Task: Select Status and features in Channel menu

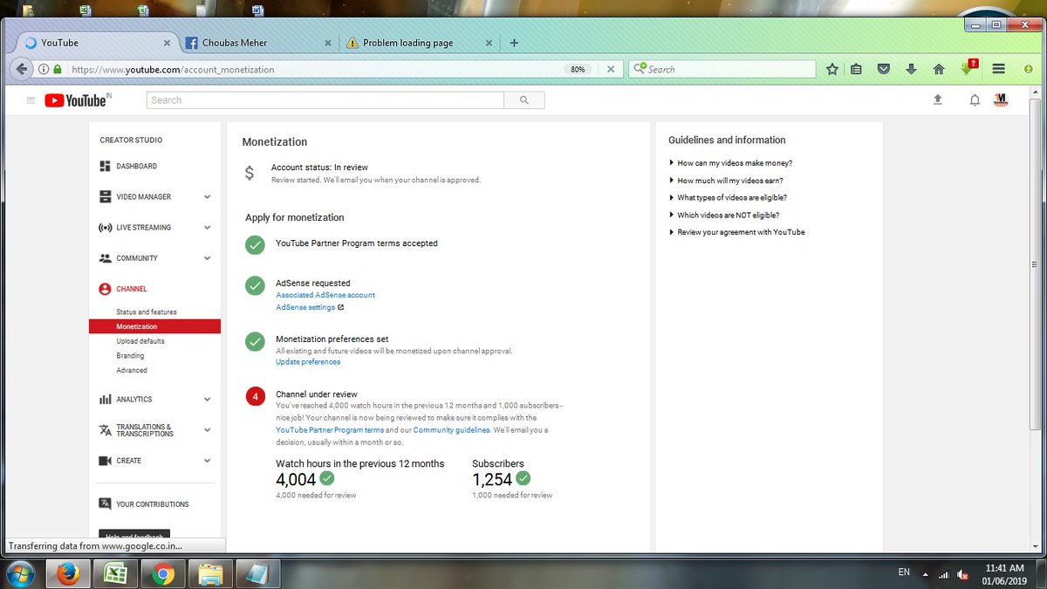Action: [147, 312]
